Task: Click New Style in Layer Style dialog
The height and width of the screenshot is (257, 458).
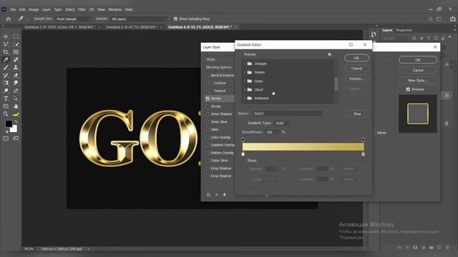Action: [x=418, y=80]
